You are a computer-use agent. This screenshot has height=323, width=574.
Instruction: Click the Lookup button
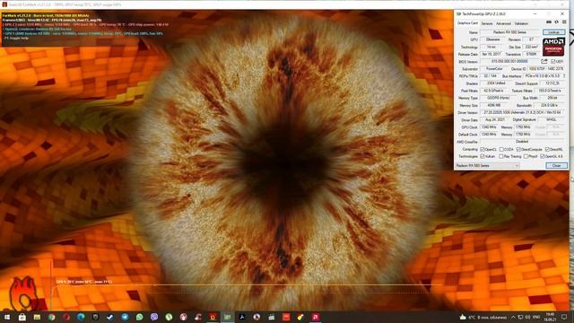(553, 32)
